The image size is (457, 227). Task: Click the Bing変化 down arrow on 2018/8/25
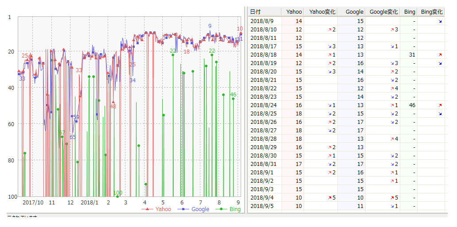click(440, 113)
